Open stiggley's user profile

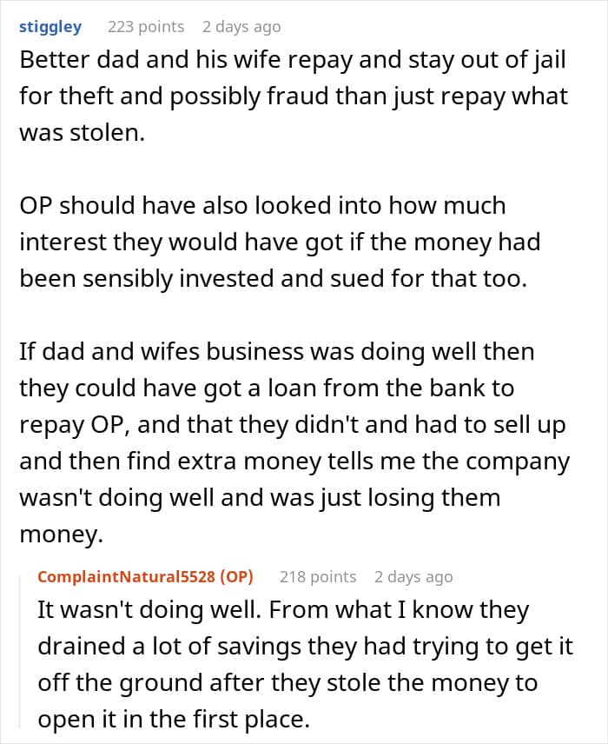[50, 27]
